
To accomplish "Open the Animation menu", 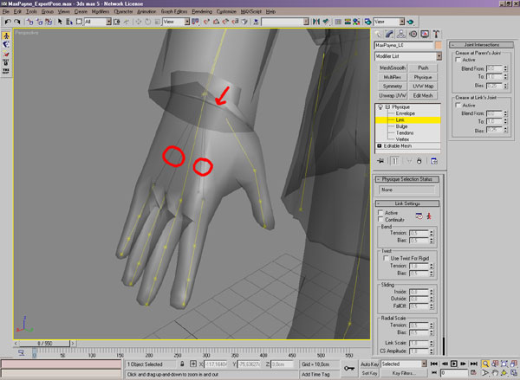I will click(x=146, y=11).
